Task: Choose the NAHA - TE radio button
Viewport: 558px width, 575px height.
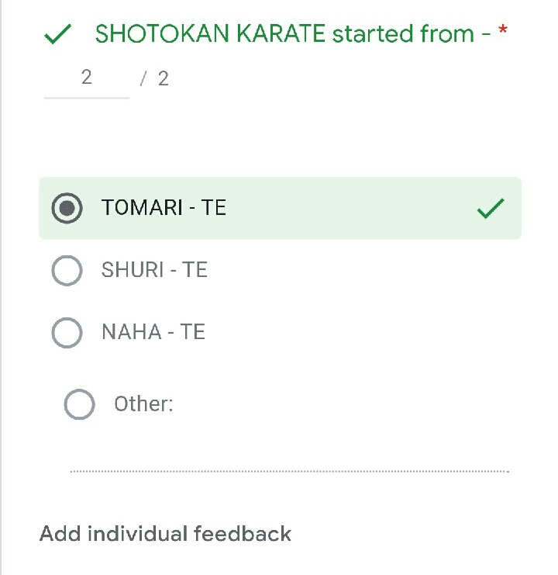Action: click(67, 333)
